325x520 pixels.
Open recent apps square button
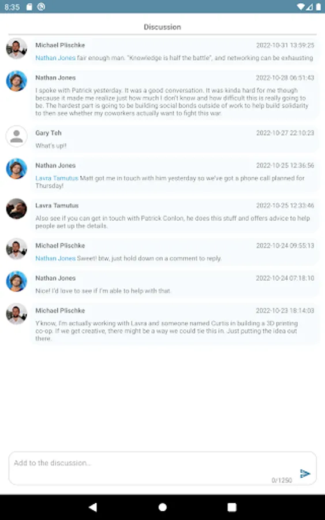tap(232, 507)
